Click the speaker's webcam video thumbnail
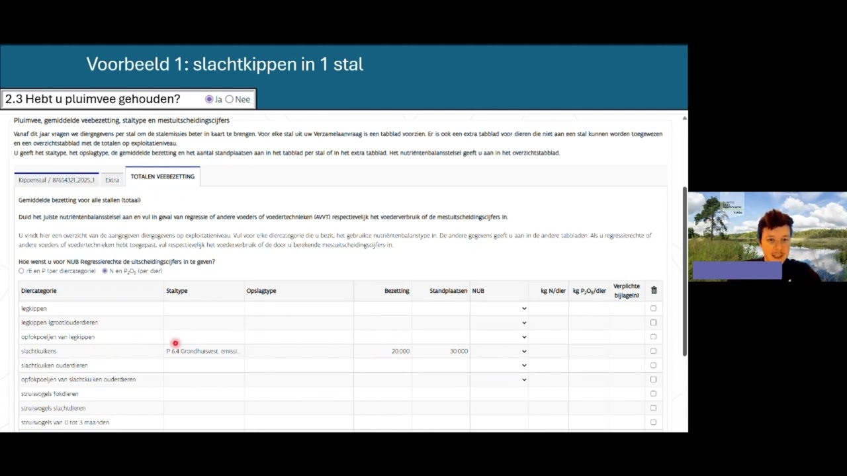The image size is (847, 476). [x=768, y=237]
